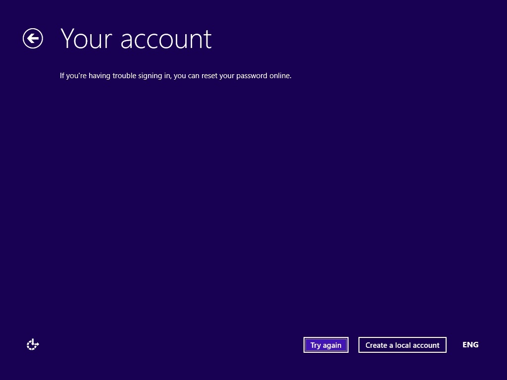Retry sign-in with Try again
This screenshot has width=507, height=380.
[326, 345]
